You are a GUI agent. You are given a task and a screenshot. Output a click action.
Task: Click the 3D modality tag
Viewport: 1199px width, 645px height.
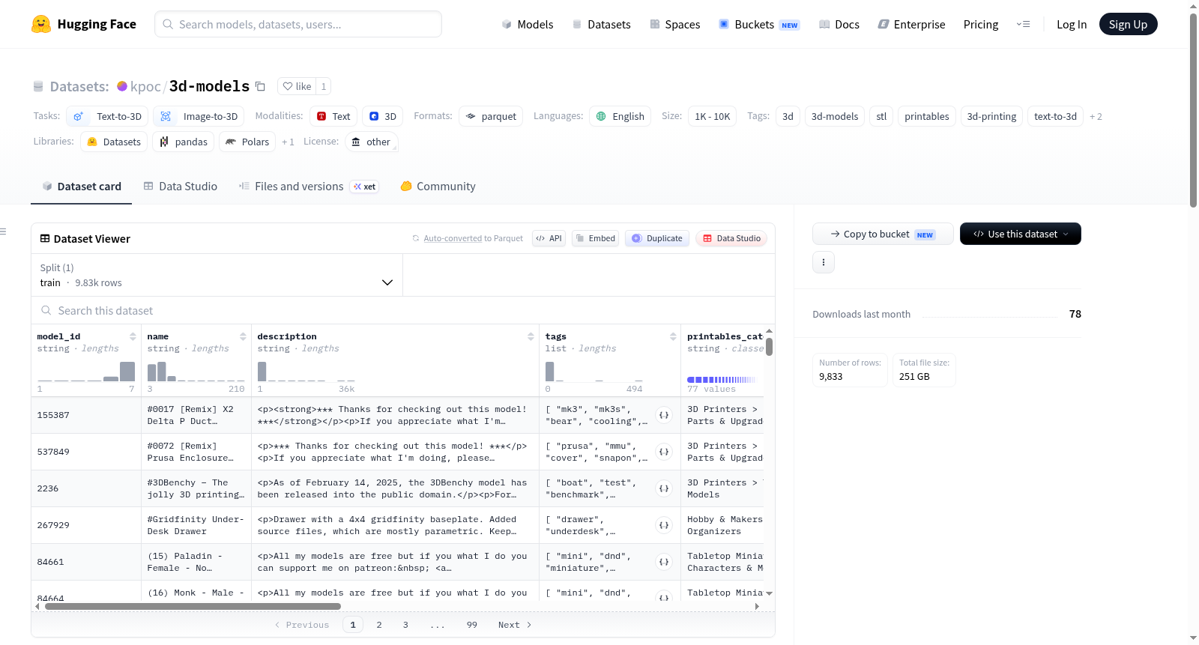pos(383,116)
